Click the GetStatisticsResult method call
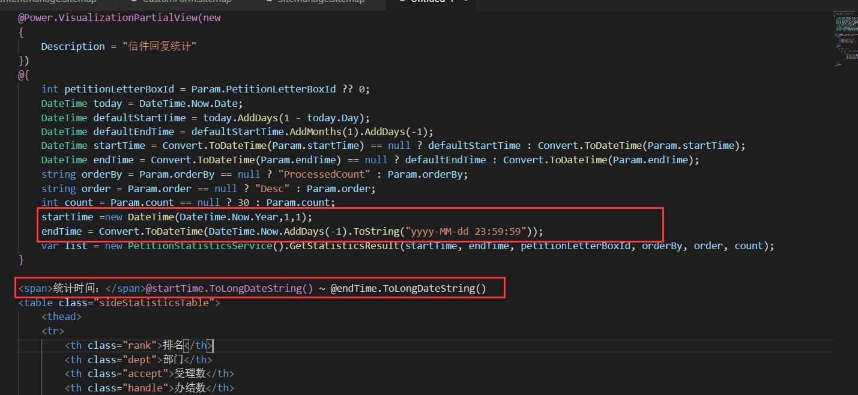Screen dimensions: 858x395 click(x=344, y=246)
